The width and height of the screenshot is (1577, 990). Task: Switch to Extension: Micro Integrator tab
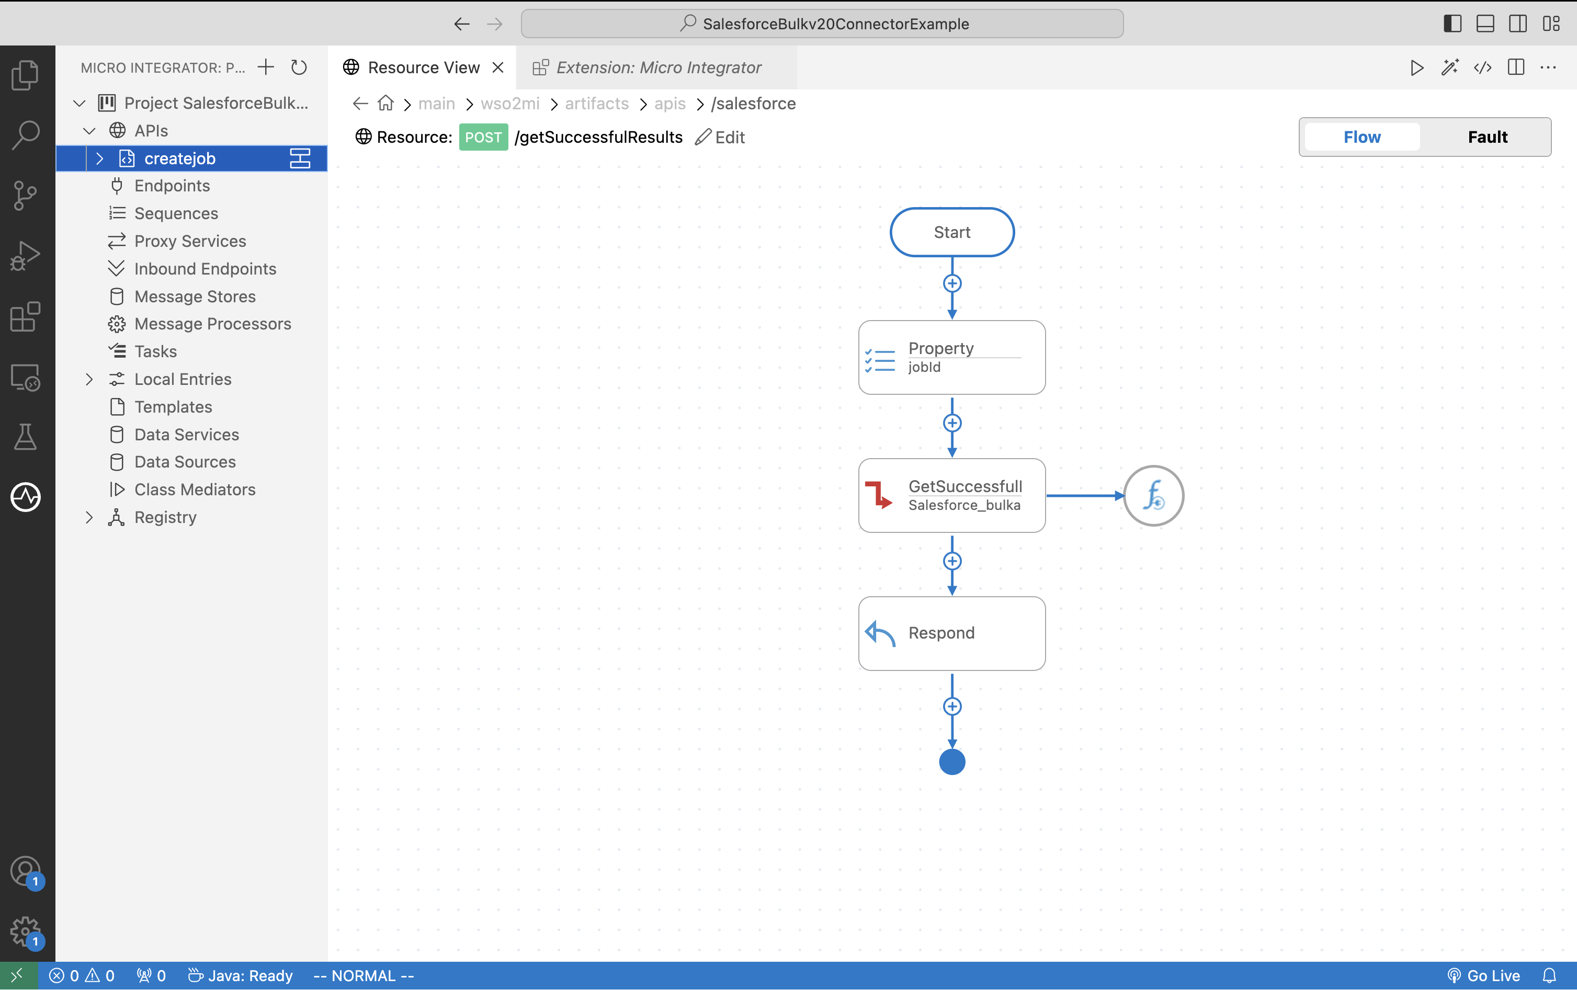tap(657, 67)
